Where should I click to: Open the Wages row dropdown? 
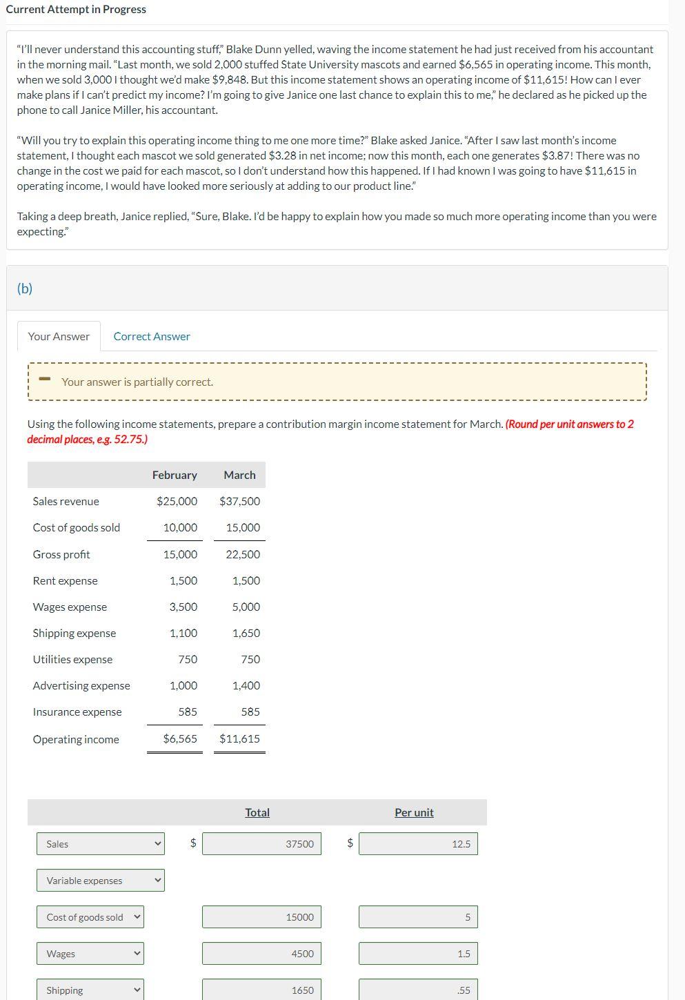coord(90,953)
